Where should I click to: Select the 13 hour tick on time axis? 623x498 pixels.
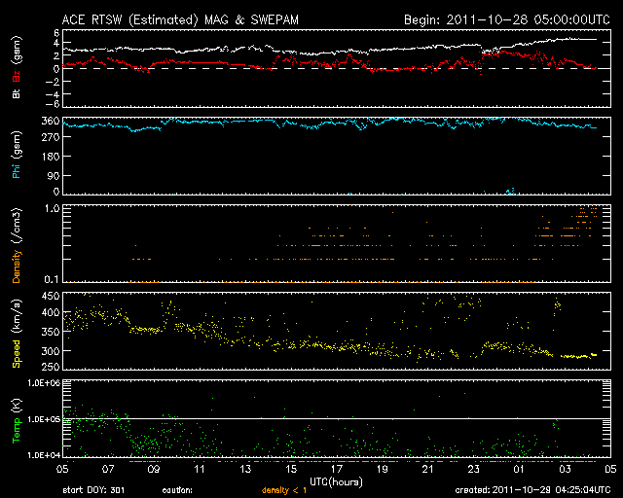coord(244,469)
